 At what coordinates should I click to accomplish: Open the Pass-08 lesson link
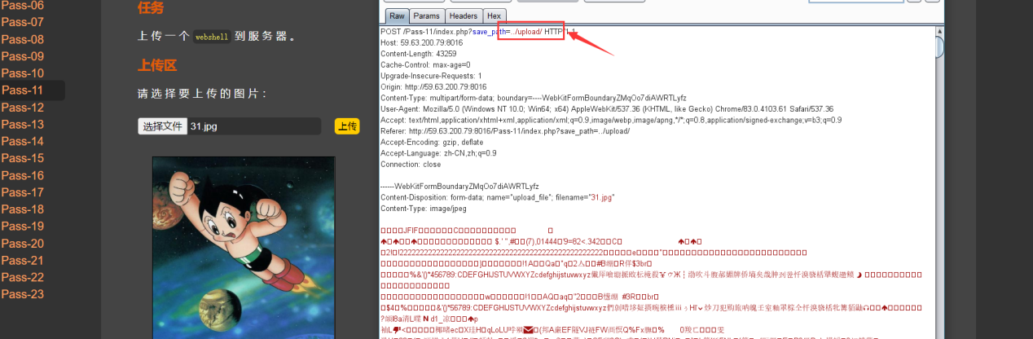(23, 39)
